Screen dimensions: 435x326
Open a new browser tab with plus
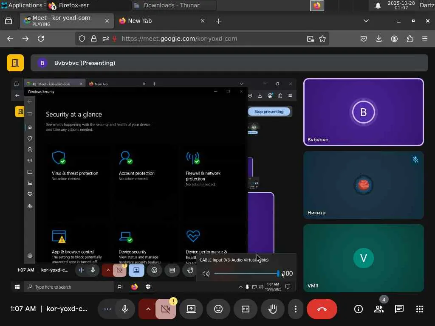pyautogui.click(x=219, y=21)
